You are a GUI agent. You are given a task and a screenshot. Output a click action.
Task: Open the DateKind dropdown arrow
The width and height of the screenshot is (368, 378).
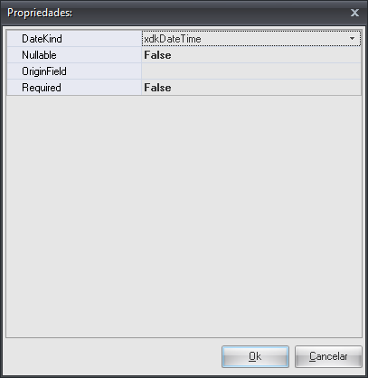point(352,39)
